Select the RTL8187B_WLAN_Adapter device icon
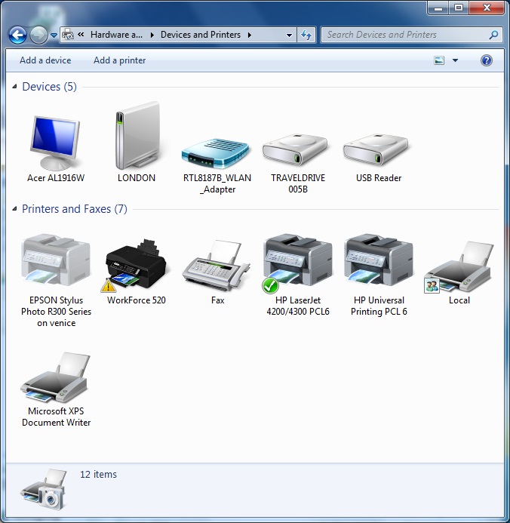This screenshot has width=510, height=523. coord(216,153)
